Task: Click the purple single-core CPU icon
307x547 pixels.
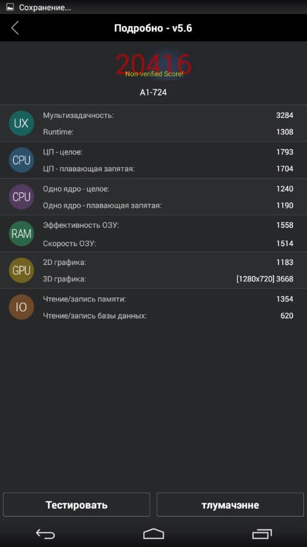Action: click(x=21, y=197)
